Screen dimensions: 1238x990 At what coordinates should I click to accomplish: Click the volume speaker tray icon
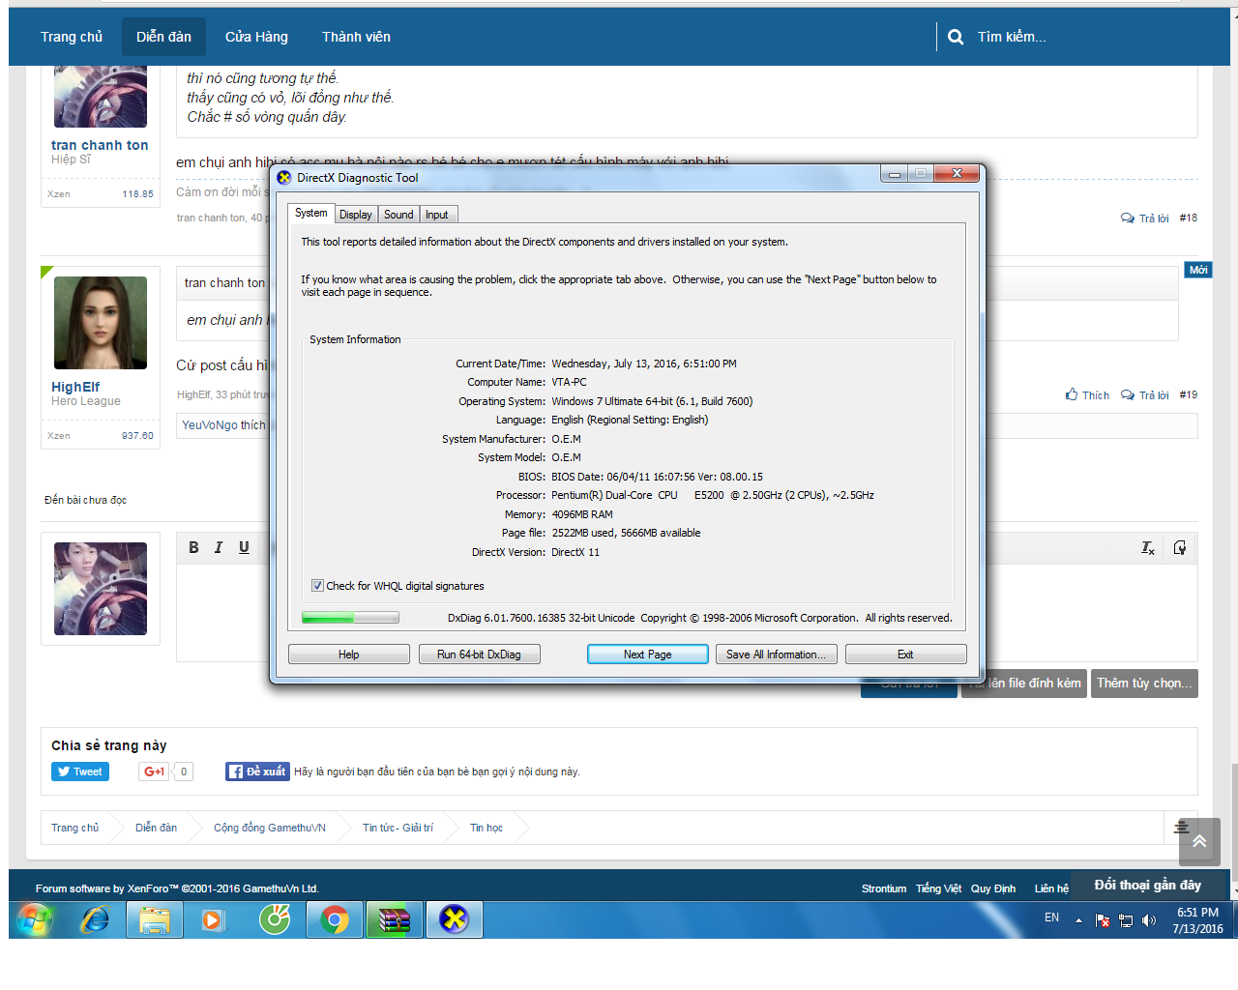(1149, 920)
